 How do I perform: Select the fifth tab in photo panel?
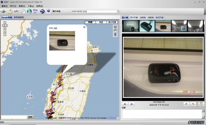[x=160, y=17]
